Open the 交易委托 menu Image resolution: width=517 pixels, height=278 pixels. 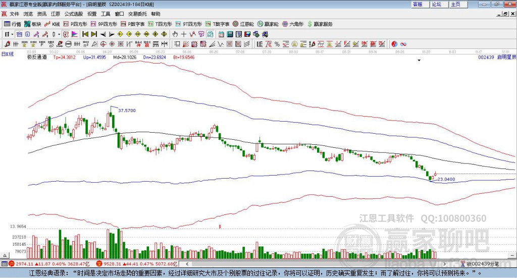coord(137,14)
